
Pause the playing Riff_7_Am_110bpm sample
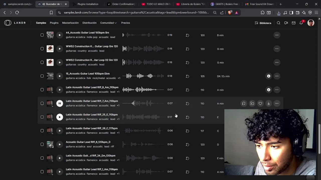(60, 103)
